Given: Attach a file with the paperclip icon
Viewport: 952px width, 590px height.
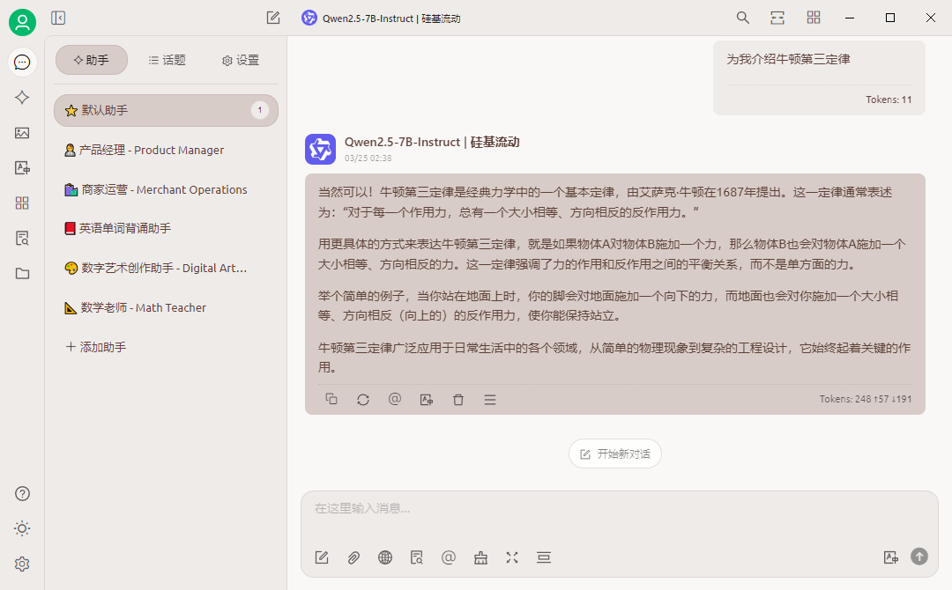Looking at the screenshot, I should 353,557.
